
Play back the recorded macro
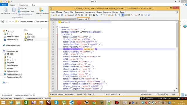[142, 15]
